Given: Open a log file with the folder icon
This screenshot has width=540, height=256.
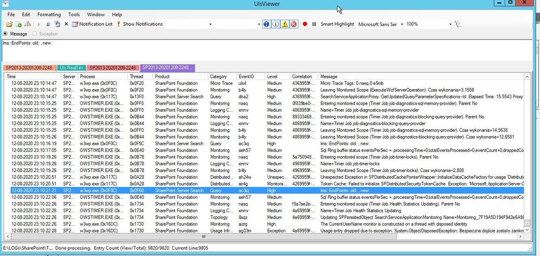Looking at the screenshot, I should (x=9, y=24).
